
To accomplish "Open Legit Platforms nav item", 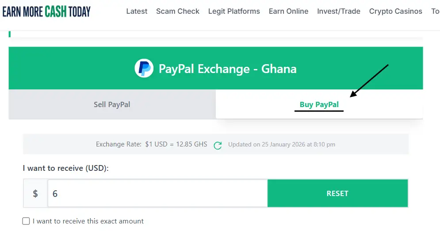I will tap(234, 12).
